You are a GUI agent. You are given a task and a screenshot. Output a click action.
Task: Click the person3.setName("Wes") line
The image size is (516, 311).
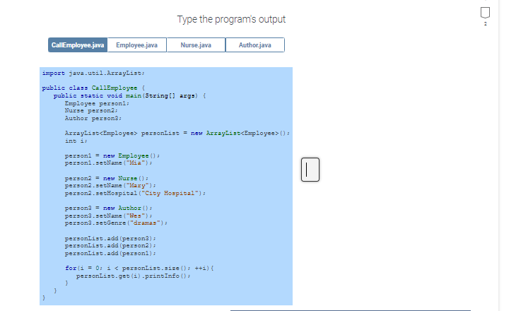[108, 216]
